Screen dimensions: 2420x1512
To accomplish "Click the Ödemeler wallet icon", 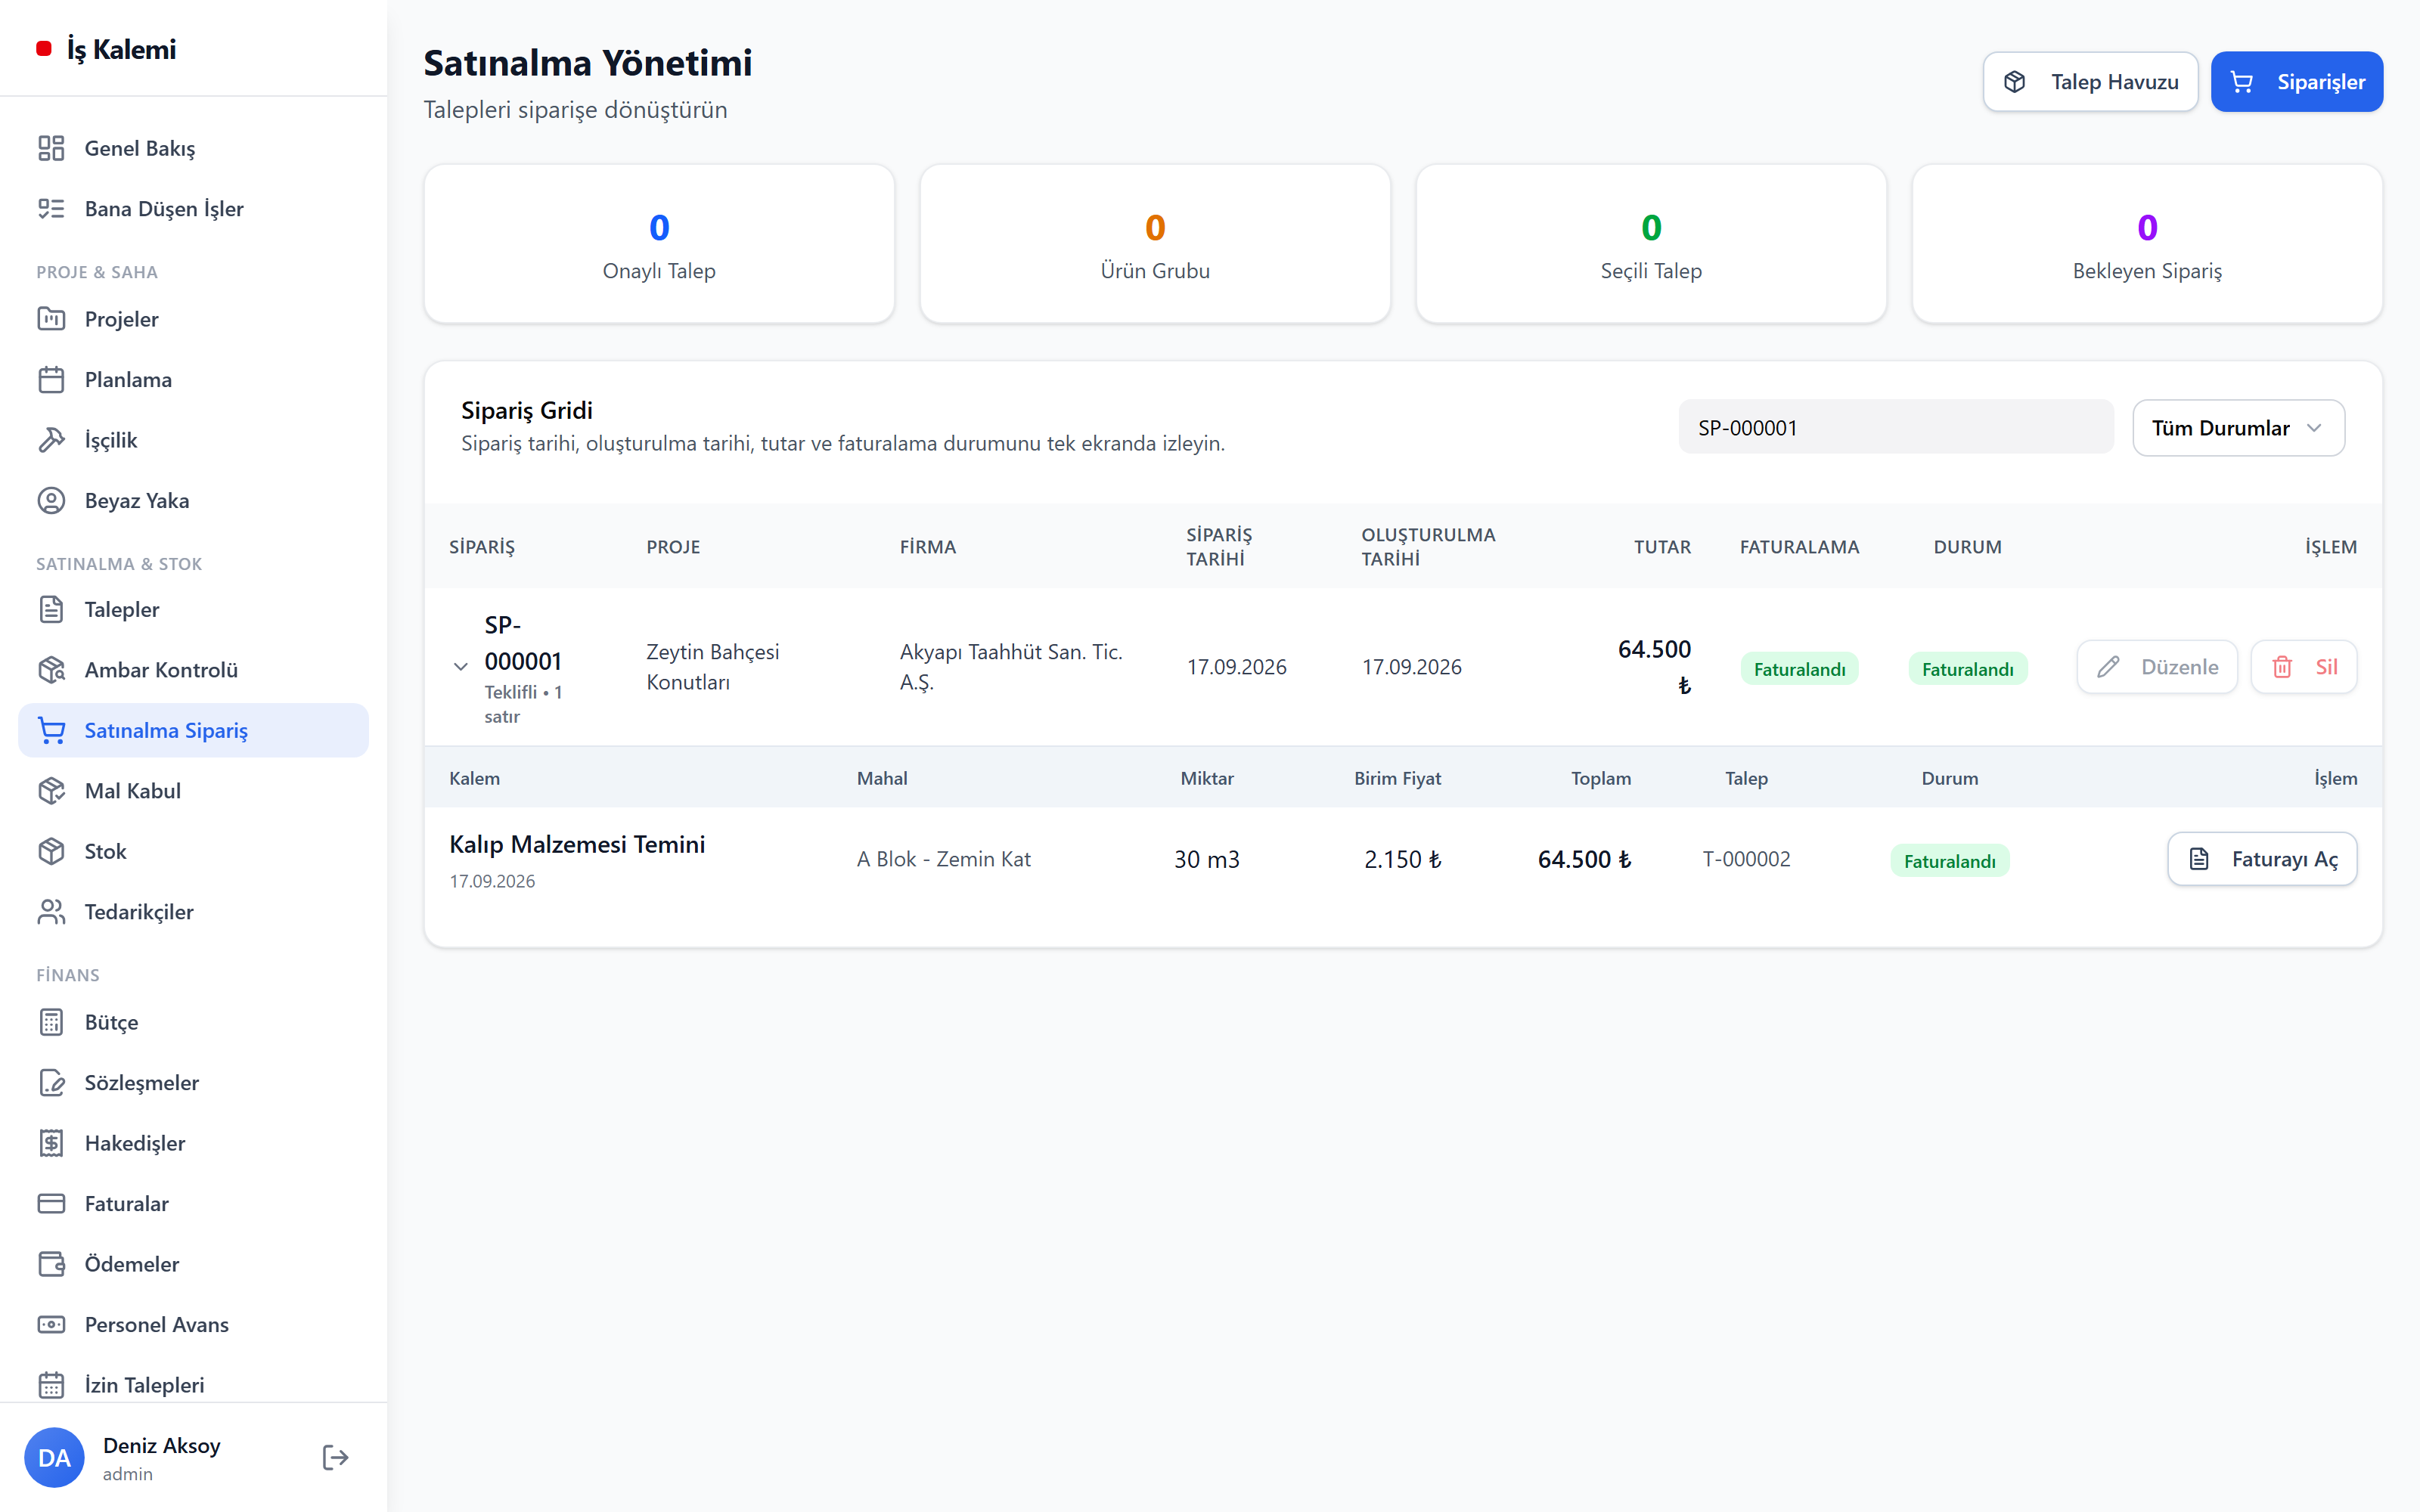I will [51, 1264].
